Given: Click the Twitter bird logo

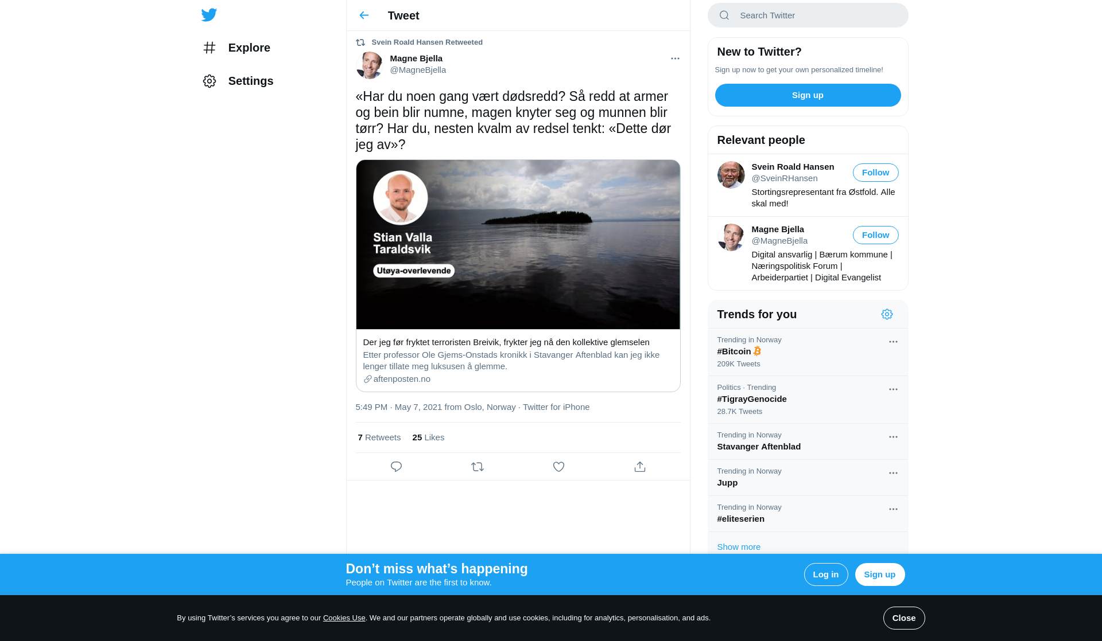Looking at the screenshot, I should [209, 15].
